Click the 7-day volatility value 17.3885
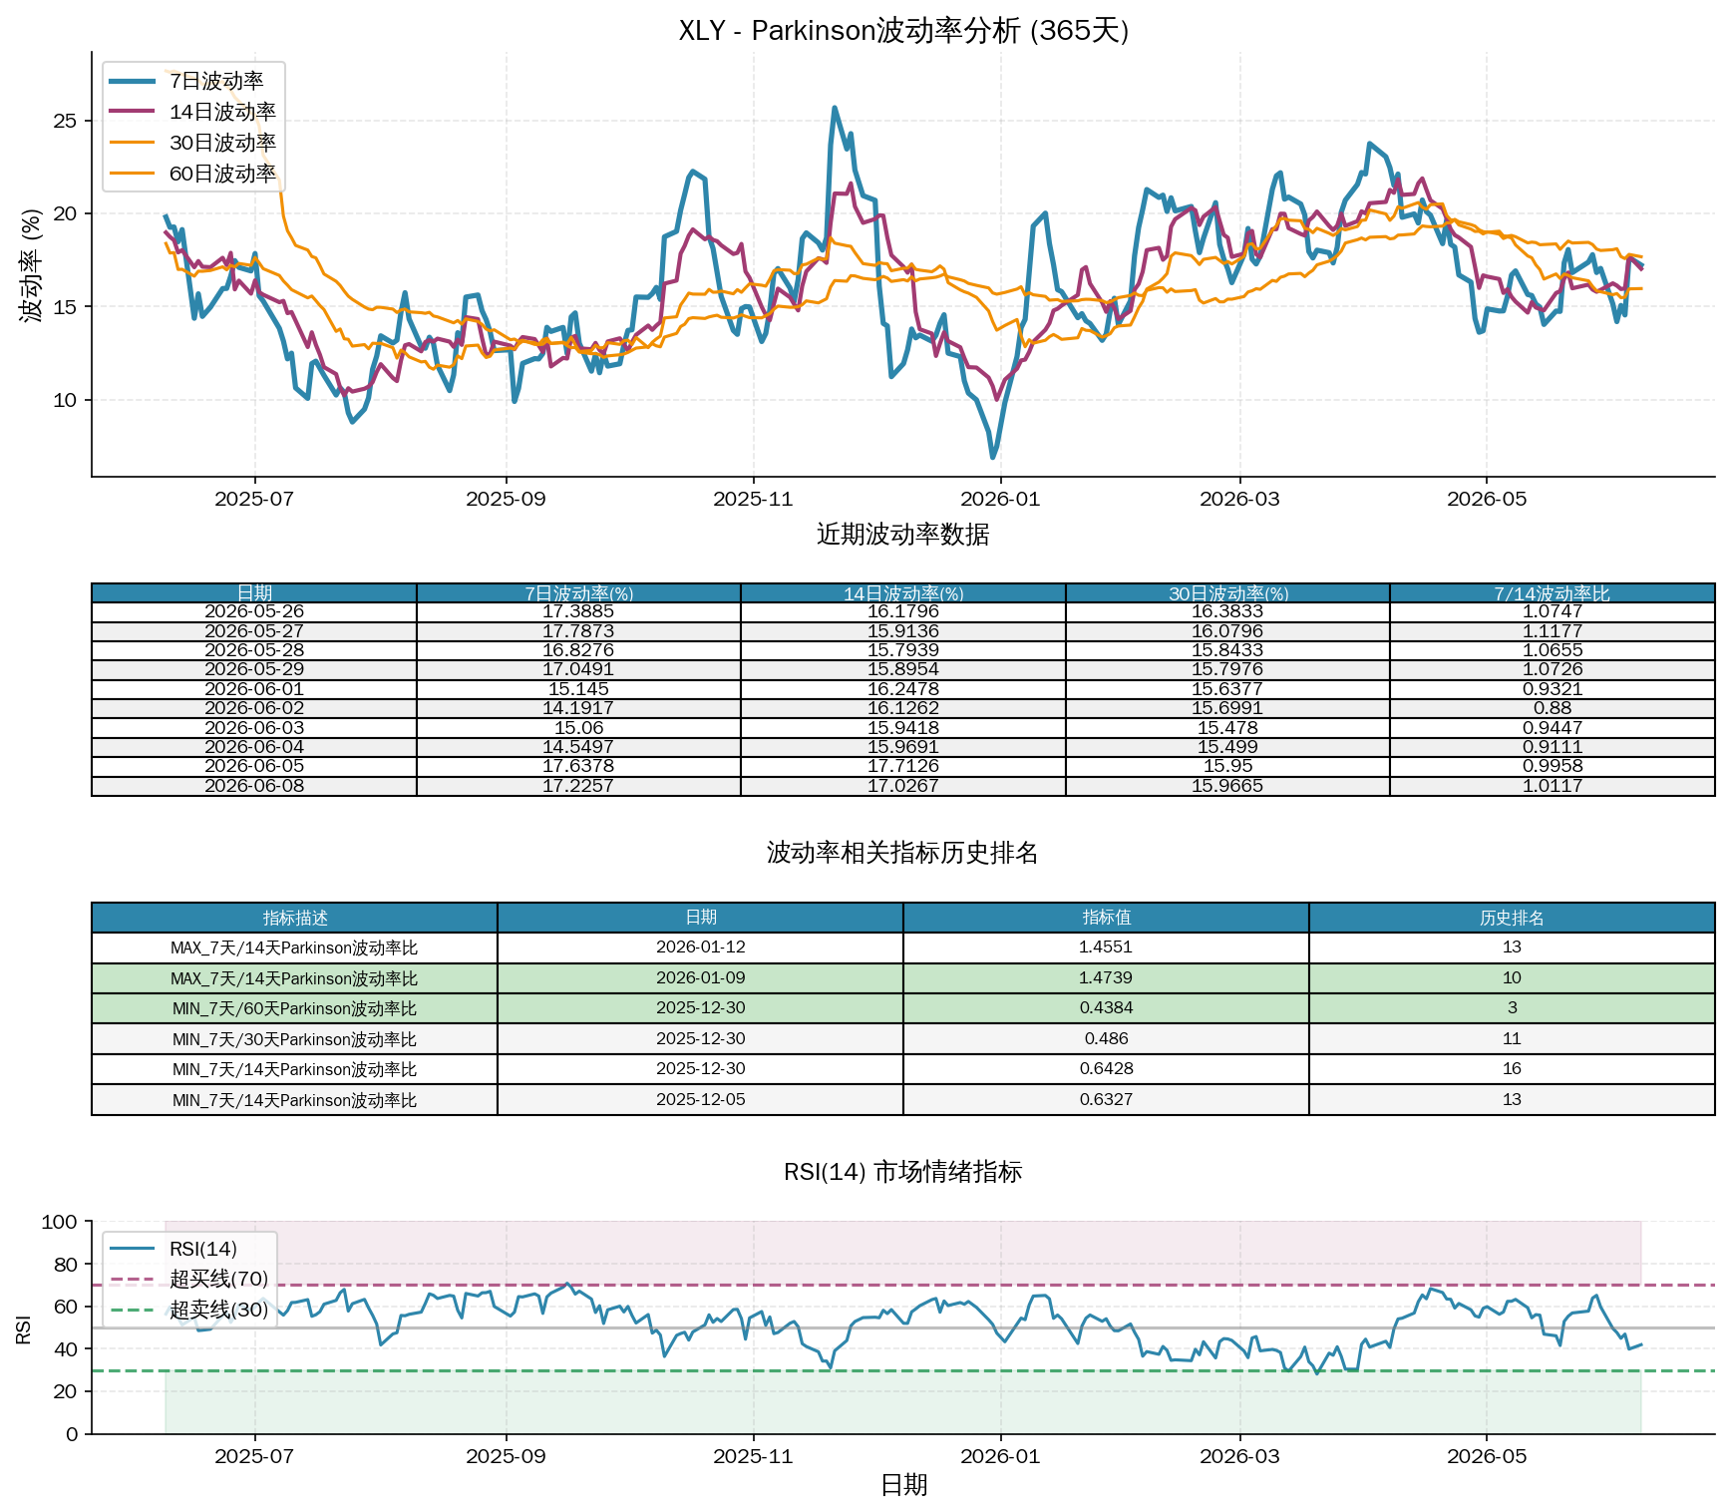 [579, 611]
